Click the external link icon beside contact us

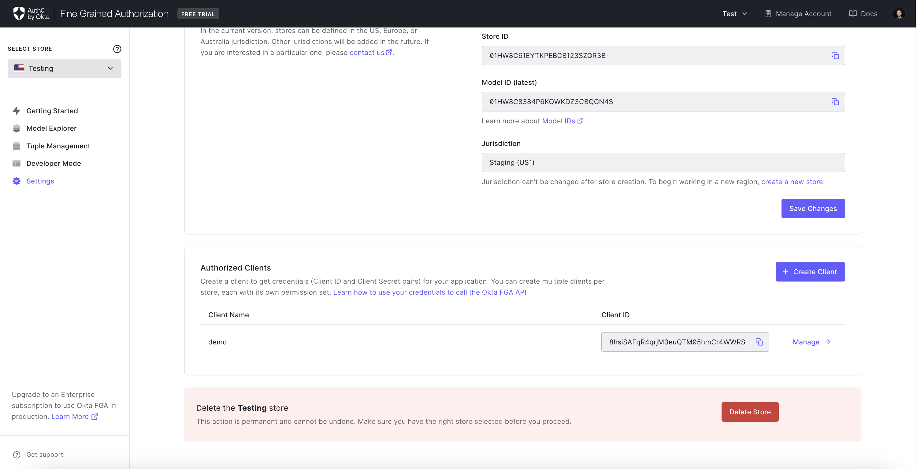pyautogui.click(x=389, y=52)
